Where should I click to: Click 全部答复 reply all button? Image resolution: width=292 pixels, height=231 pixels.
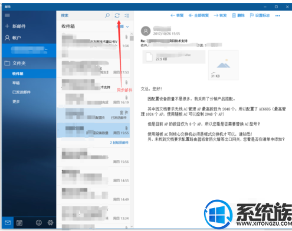coord(199,15)
